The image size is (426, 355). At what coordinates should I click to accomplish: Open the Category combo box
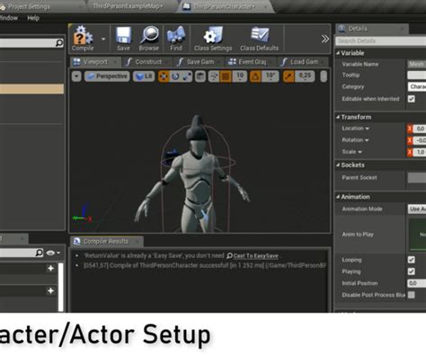[x=417, y=87]
